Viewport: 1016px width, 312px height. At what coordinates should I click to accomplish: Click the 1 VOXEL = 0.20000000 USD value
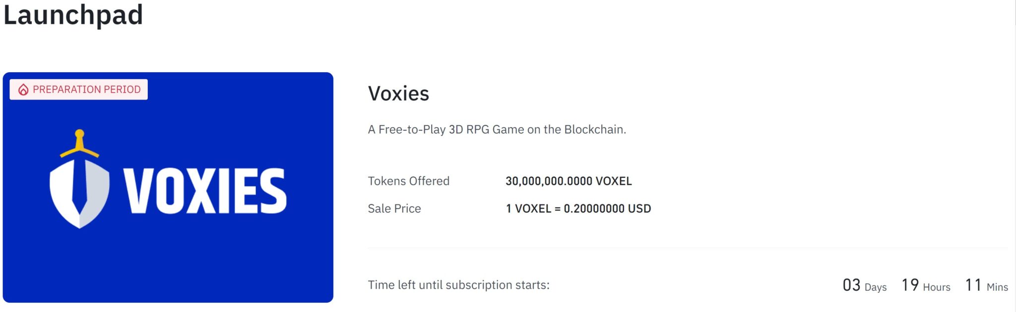point(578,208)
